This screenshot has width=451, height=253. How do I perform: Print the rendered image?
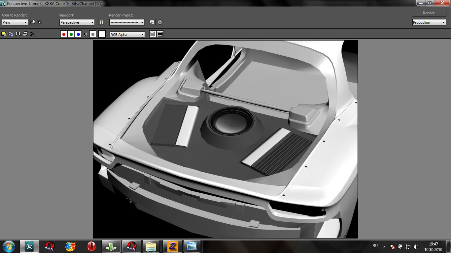[25, 34]
